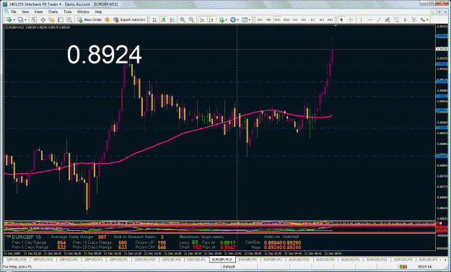The image size is (451, 272).
Task: Switch to the EURUSD,M15 chart tab
Action: (x=377, y=259)
